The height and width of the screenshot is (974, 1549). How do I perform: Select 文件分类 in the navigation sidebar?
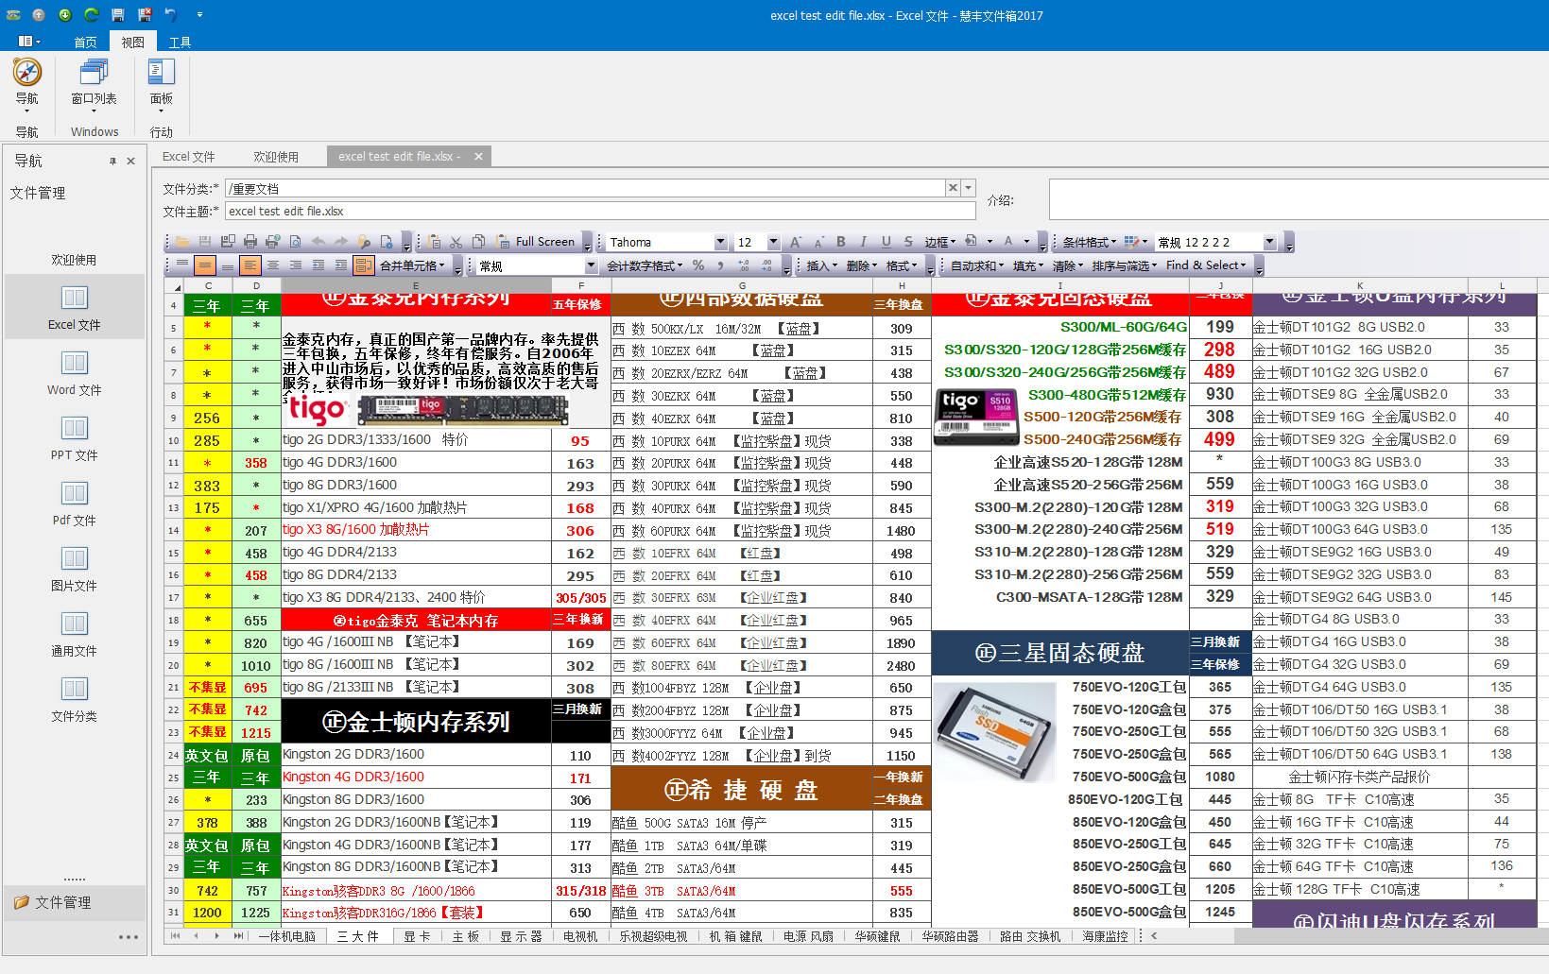pos(75,699)
